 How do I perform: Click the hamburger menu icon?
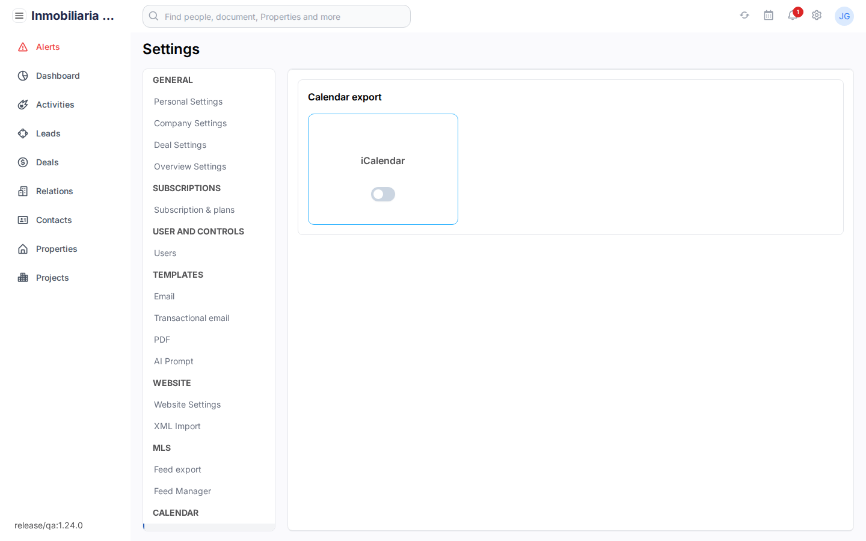(x=19, y=16)
